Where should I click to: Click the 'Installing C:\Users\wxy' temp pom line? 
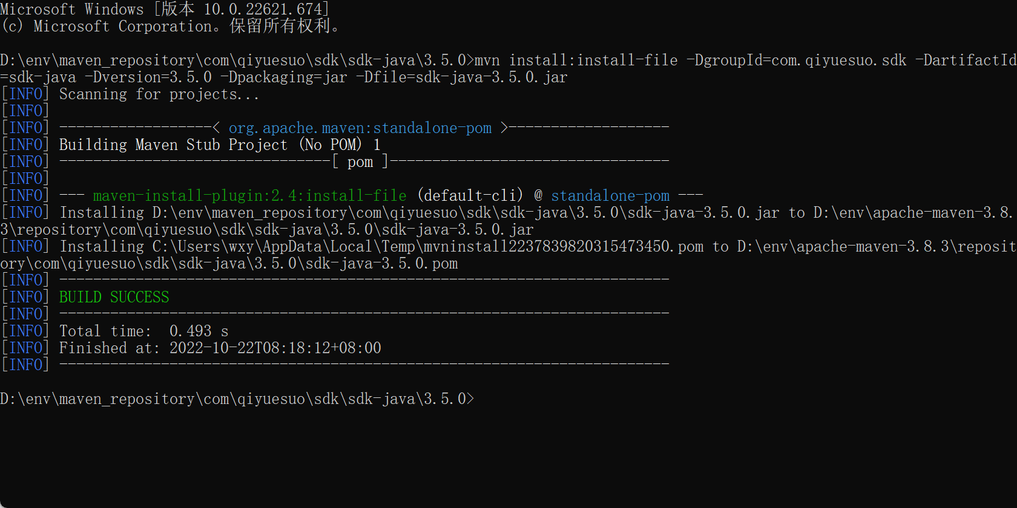point(381,246)
